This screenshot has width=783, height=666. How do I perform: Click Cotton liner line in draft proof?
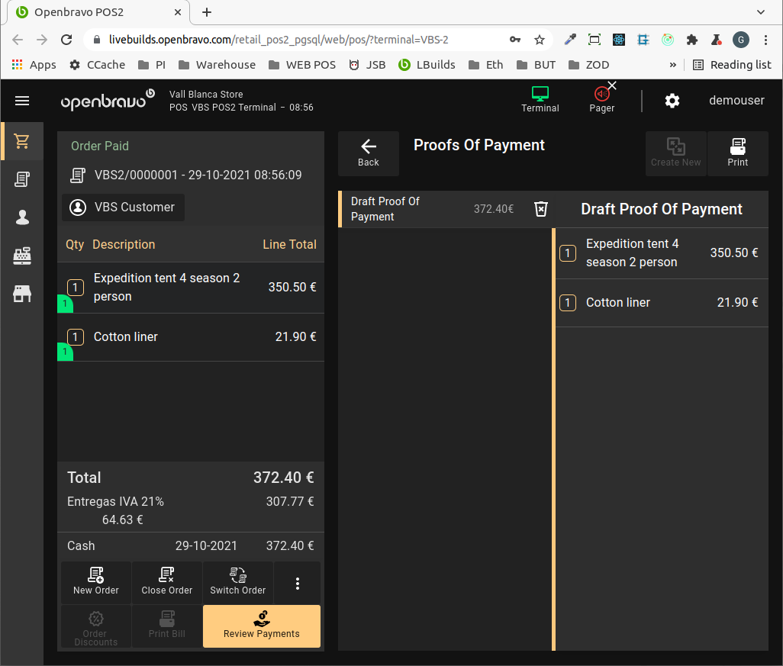pyautogui.click(x=662, y=303)
